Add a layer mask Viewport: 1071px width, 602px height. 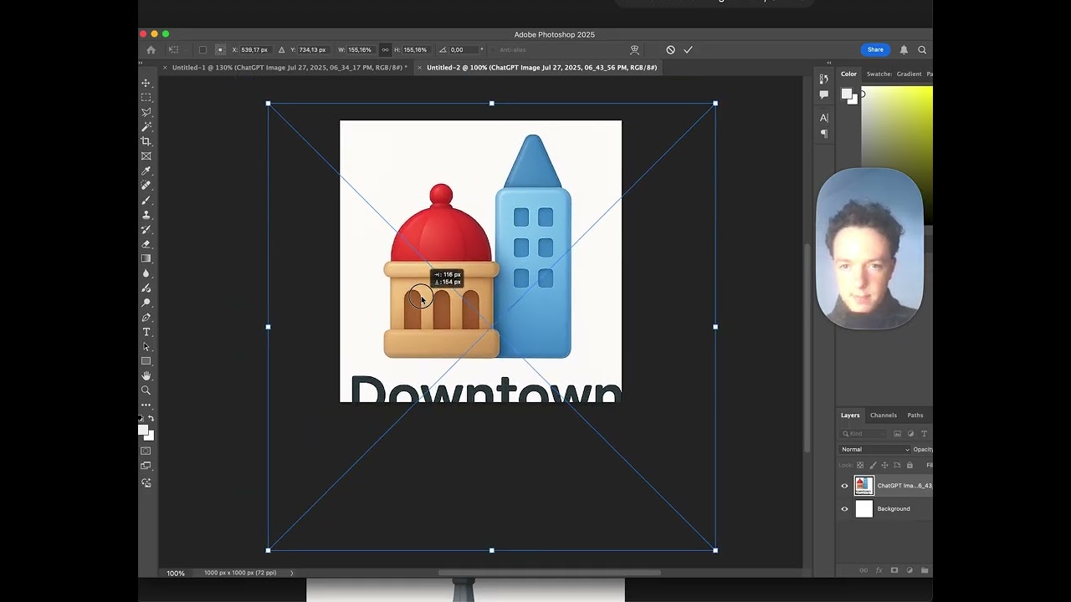click(x=894, y=570)
